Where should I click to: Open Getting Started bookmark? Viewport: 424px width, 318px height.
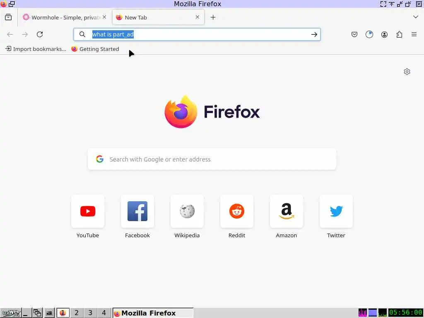(95, 49)
